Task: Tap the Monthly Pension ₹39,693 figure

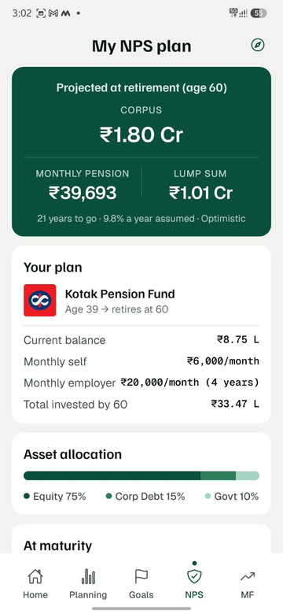Action: [83, 193]
